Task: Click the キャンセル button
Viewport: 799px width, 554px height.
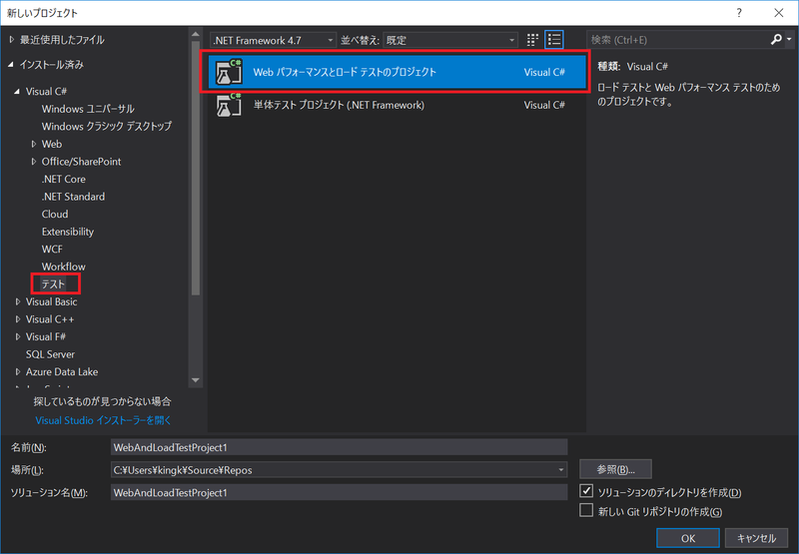Action: (x=756, y=538)
